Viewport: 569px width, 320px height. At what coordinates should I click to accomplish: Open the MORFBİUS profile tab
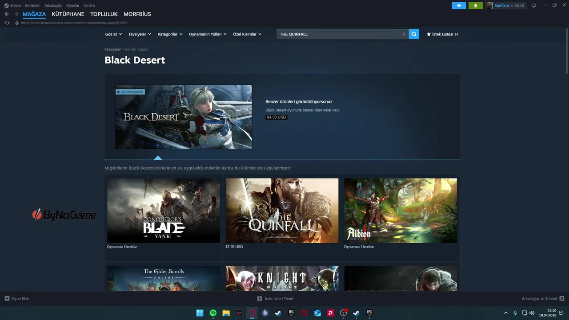point(137,14)
